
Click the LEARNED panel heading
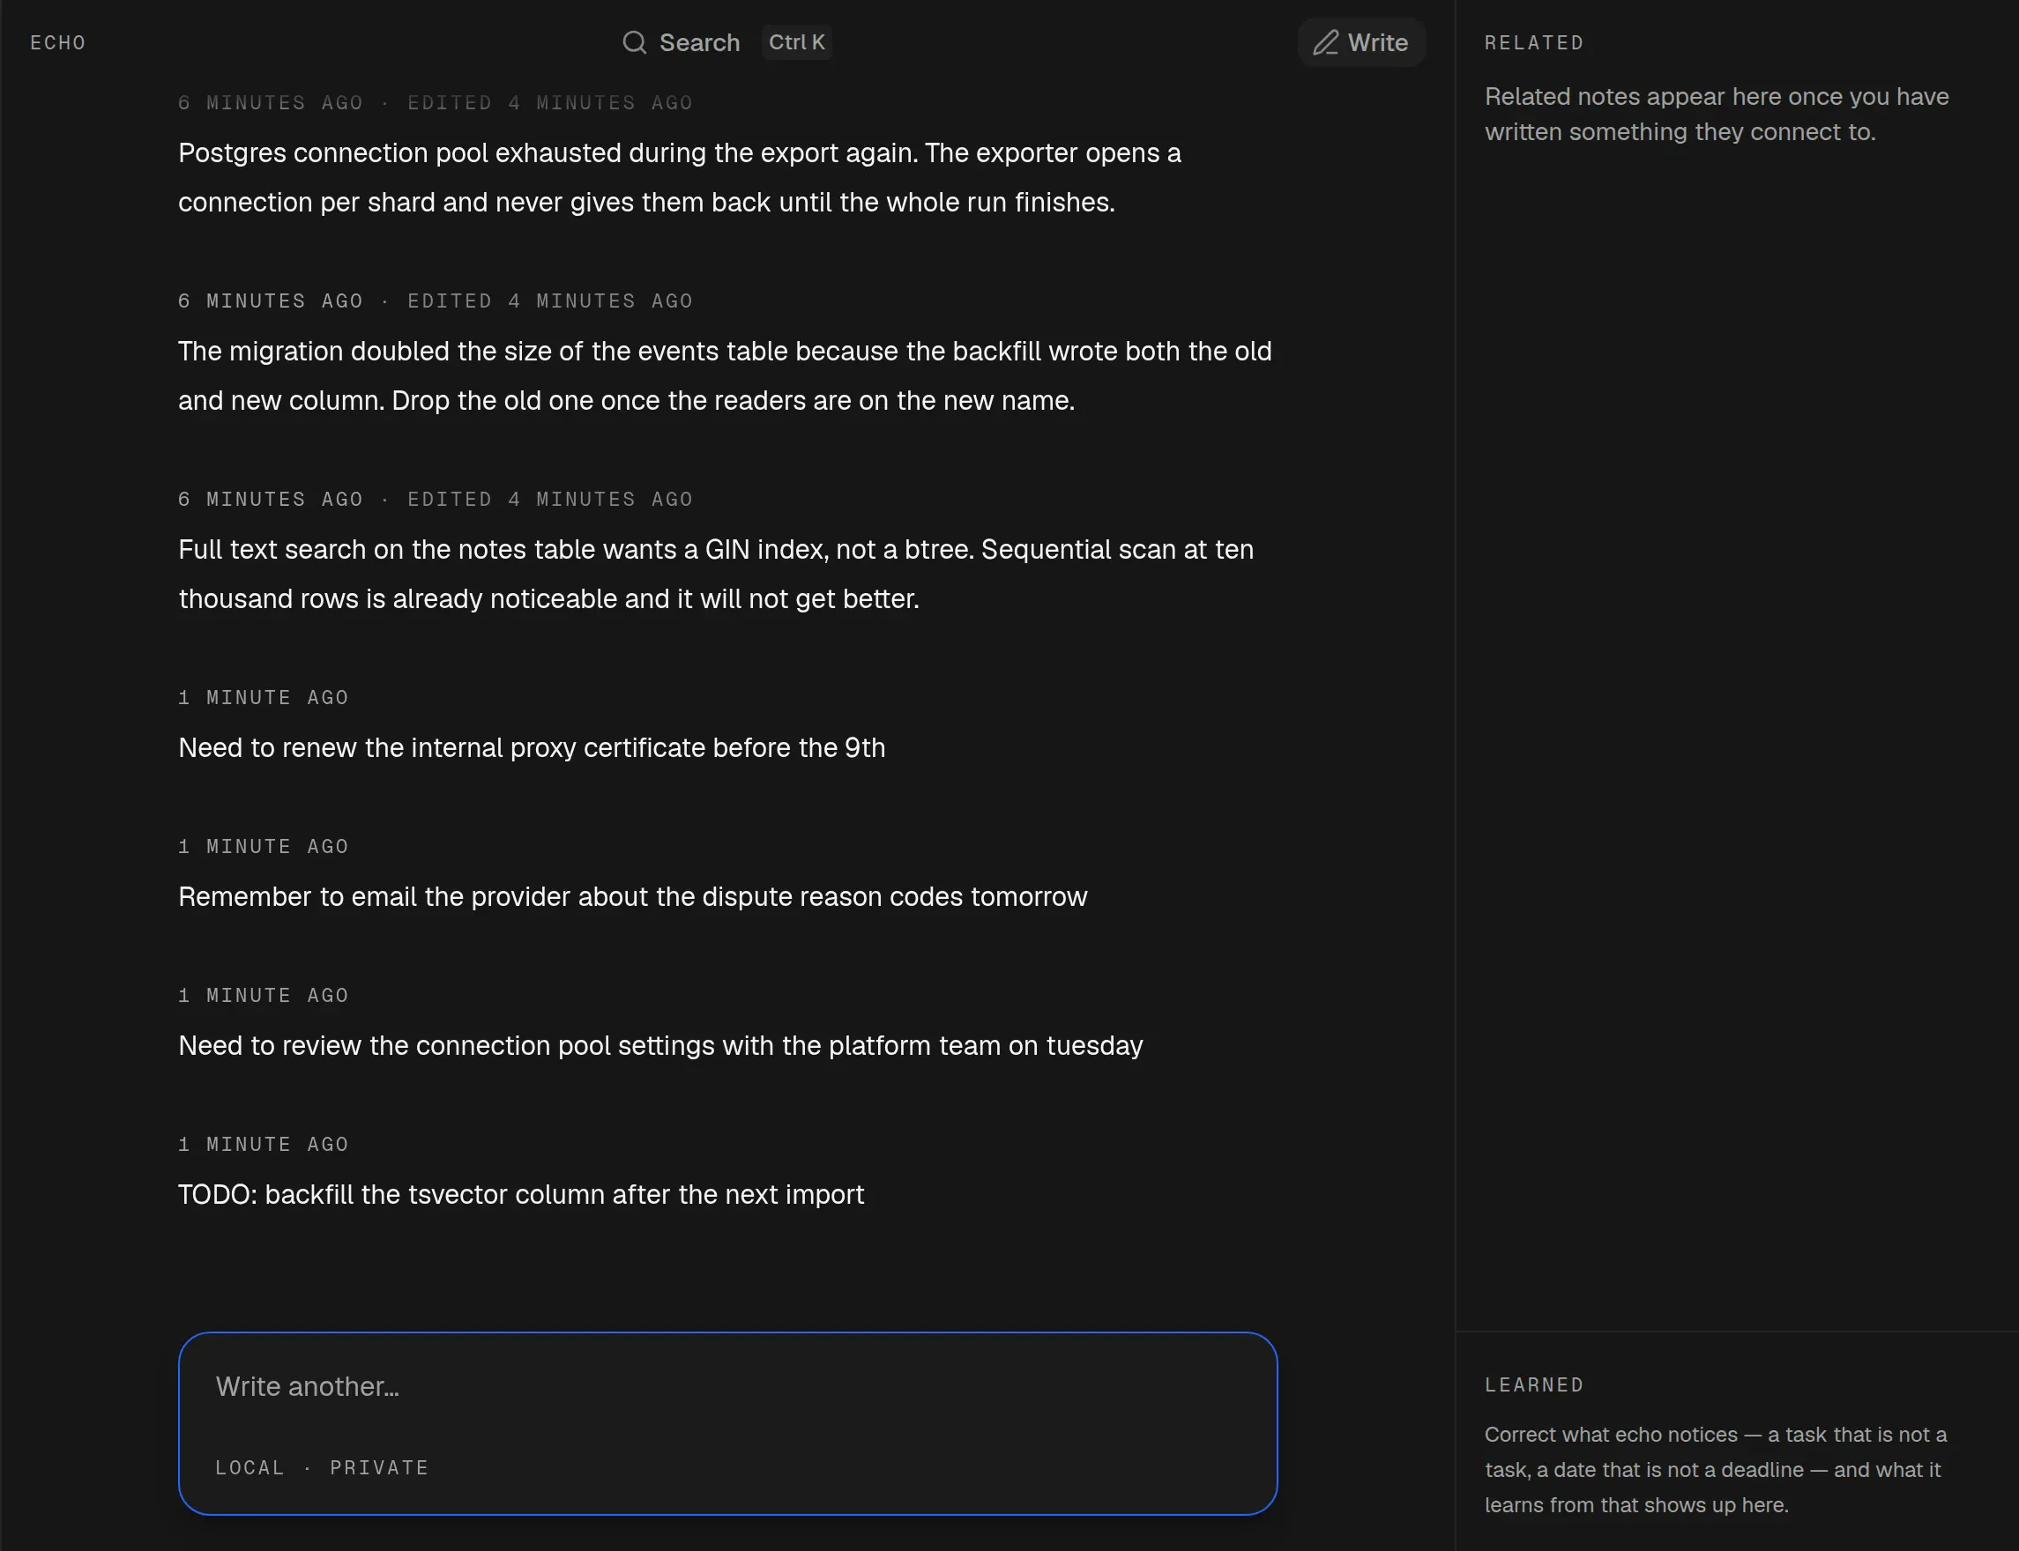(1534, 1384)
